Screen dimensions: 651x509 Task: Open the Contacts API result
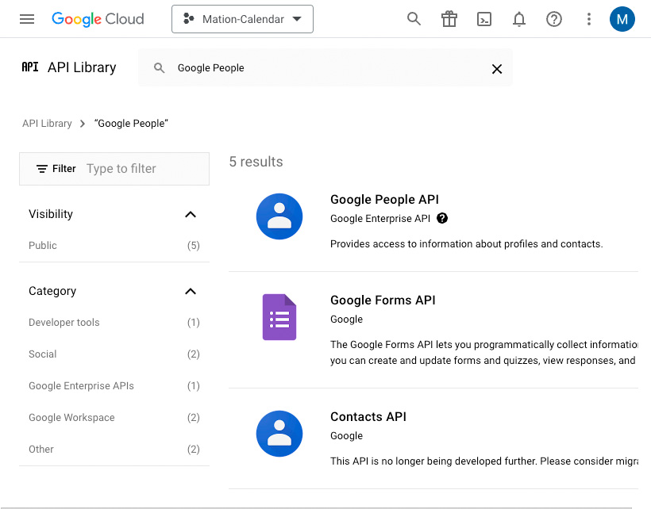point(368,416)
